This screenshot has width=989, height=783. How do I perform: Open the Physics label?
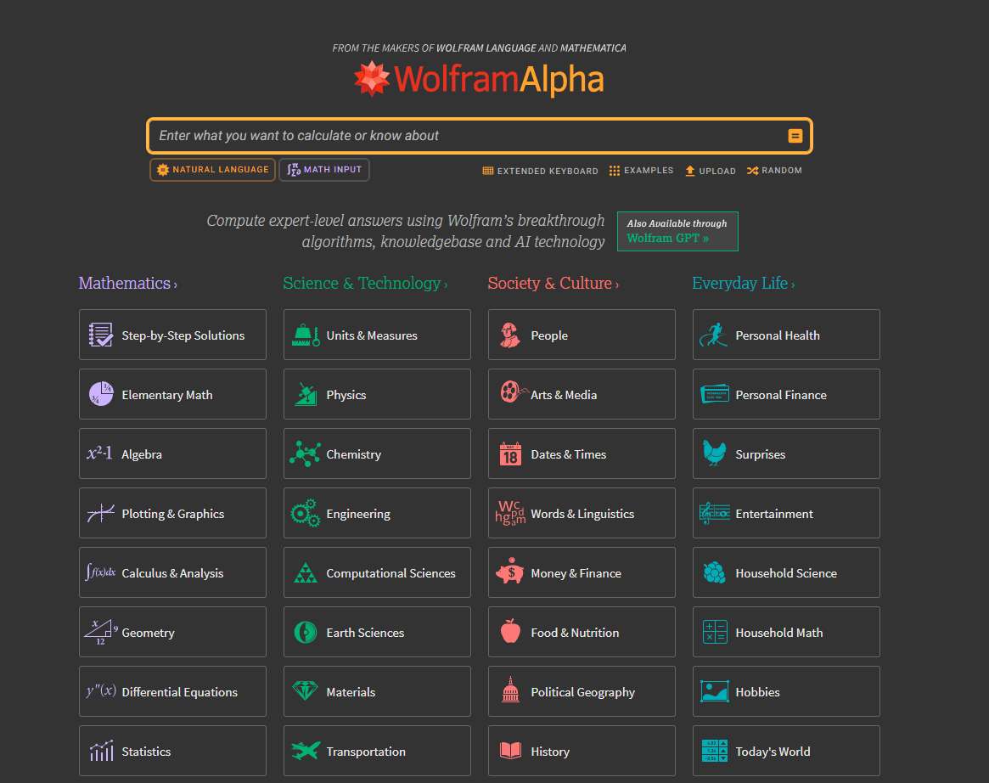pyautogui.click(x=346, y=395)
